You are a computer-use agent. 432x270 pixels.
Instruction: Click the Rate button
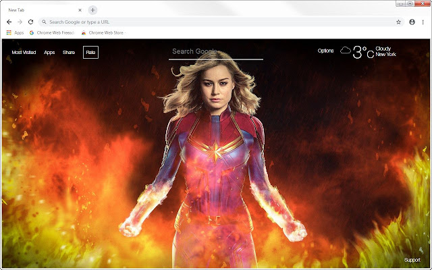click(x=90, y=53)
